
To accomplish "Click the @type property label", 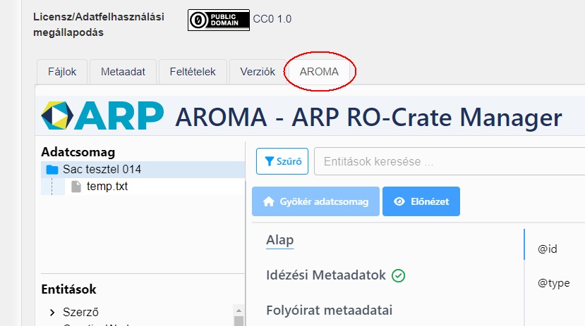I will coord(554,283).
